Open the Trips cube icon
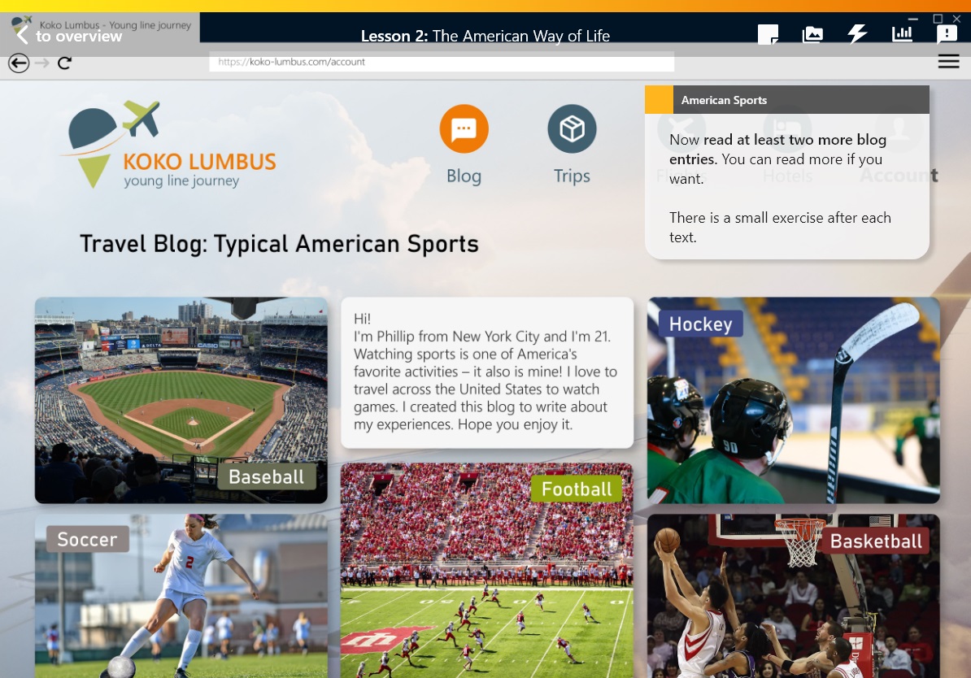 click(x=572, y=129)
